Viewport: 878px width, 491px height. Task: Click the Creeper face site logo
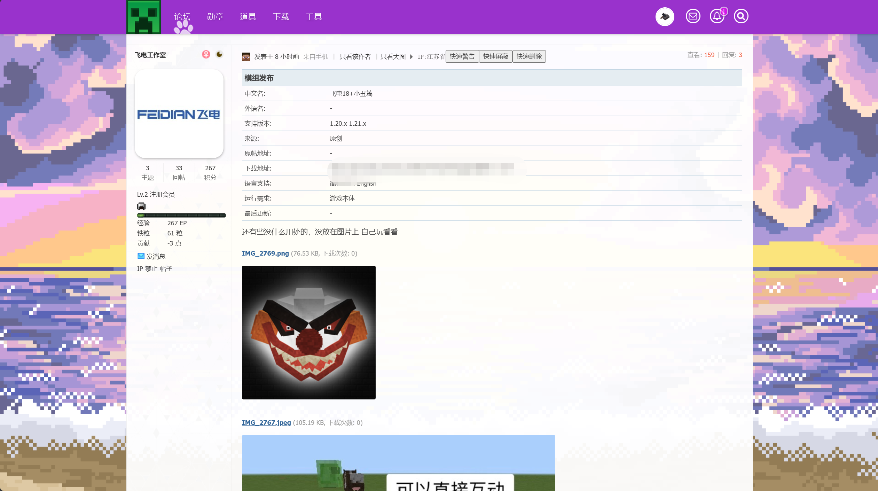[143, 17]
